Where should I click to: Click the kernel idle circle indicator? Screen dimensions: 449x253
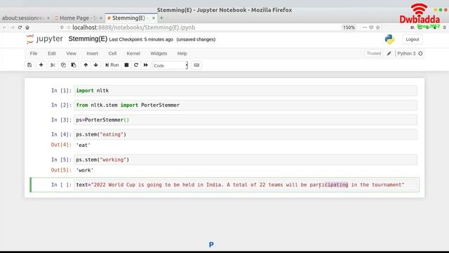[x=420, y=53]
